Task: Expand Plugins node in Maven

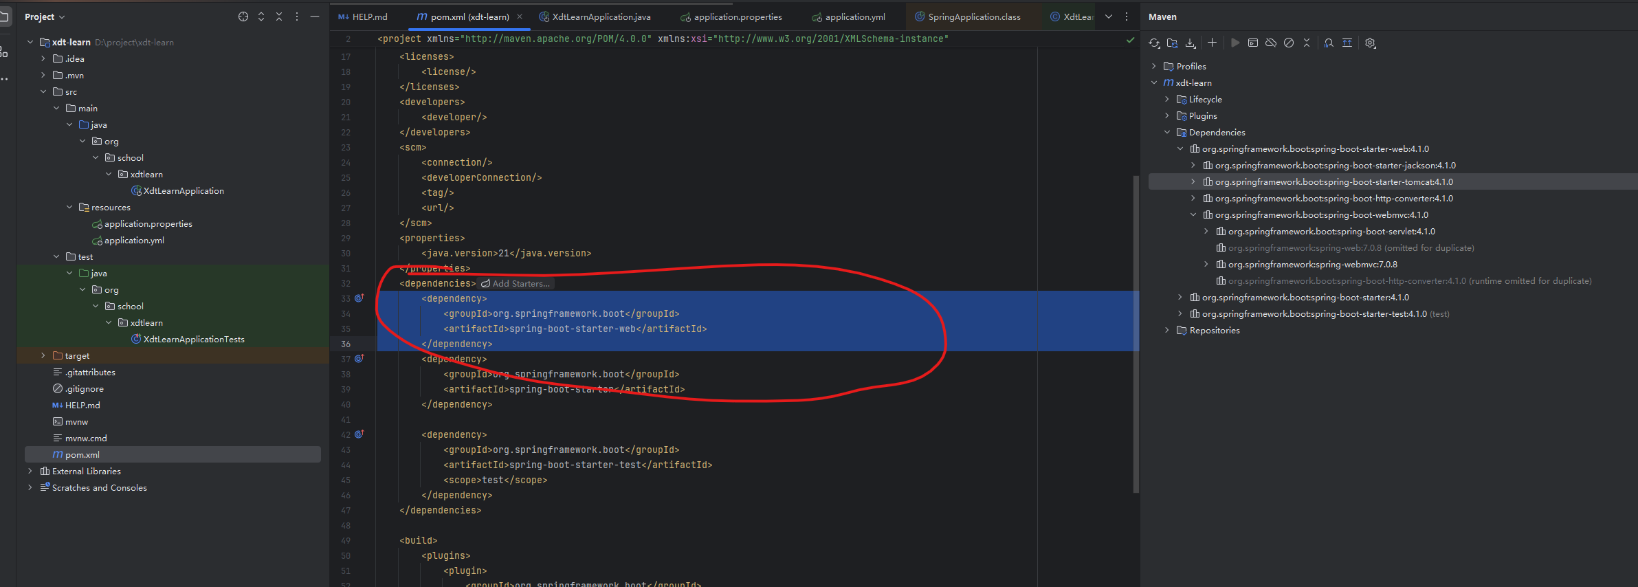Action: click(1167, 116)
